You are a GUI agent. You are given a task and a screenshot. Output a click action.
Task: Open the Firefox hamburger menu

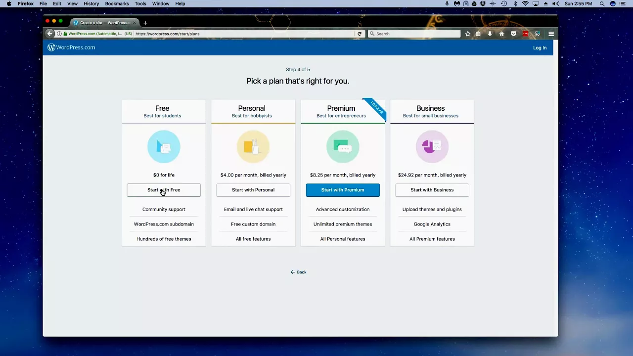pyautogui.click(x=551, y=34)
